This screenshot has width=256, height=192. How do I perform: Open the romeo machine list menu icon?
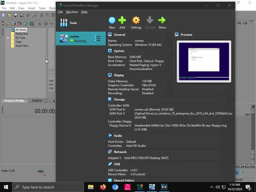[97, 38]
